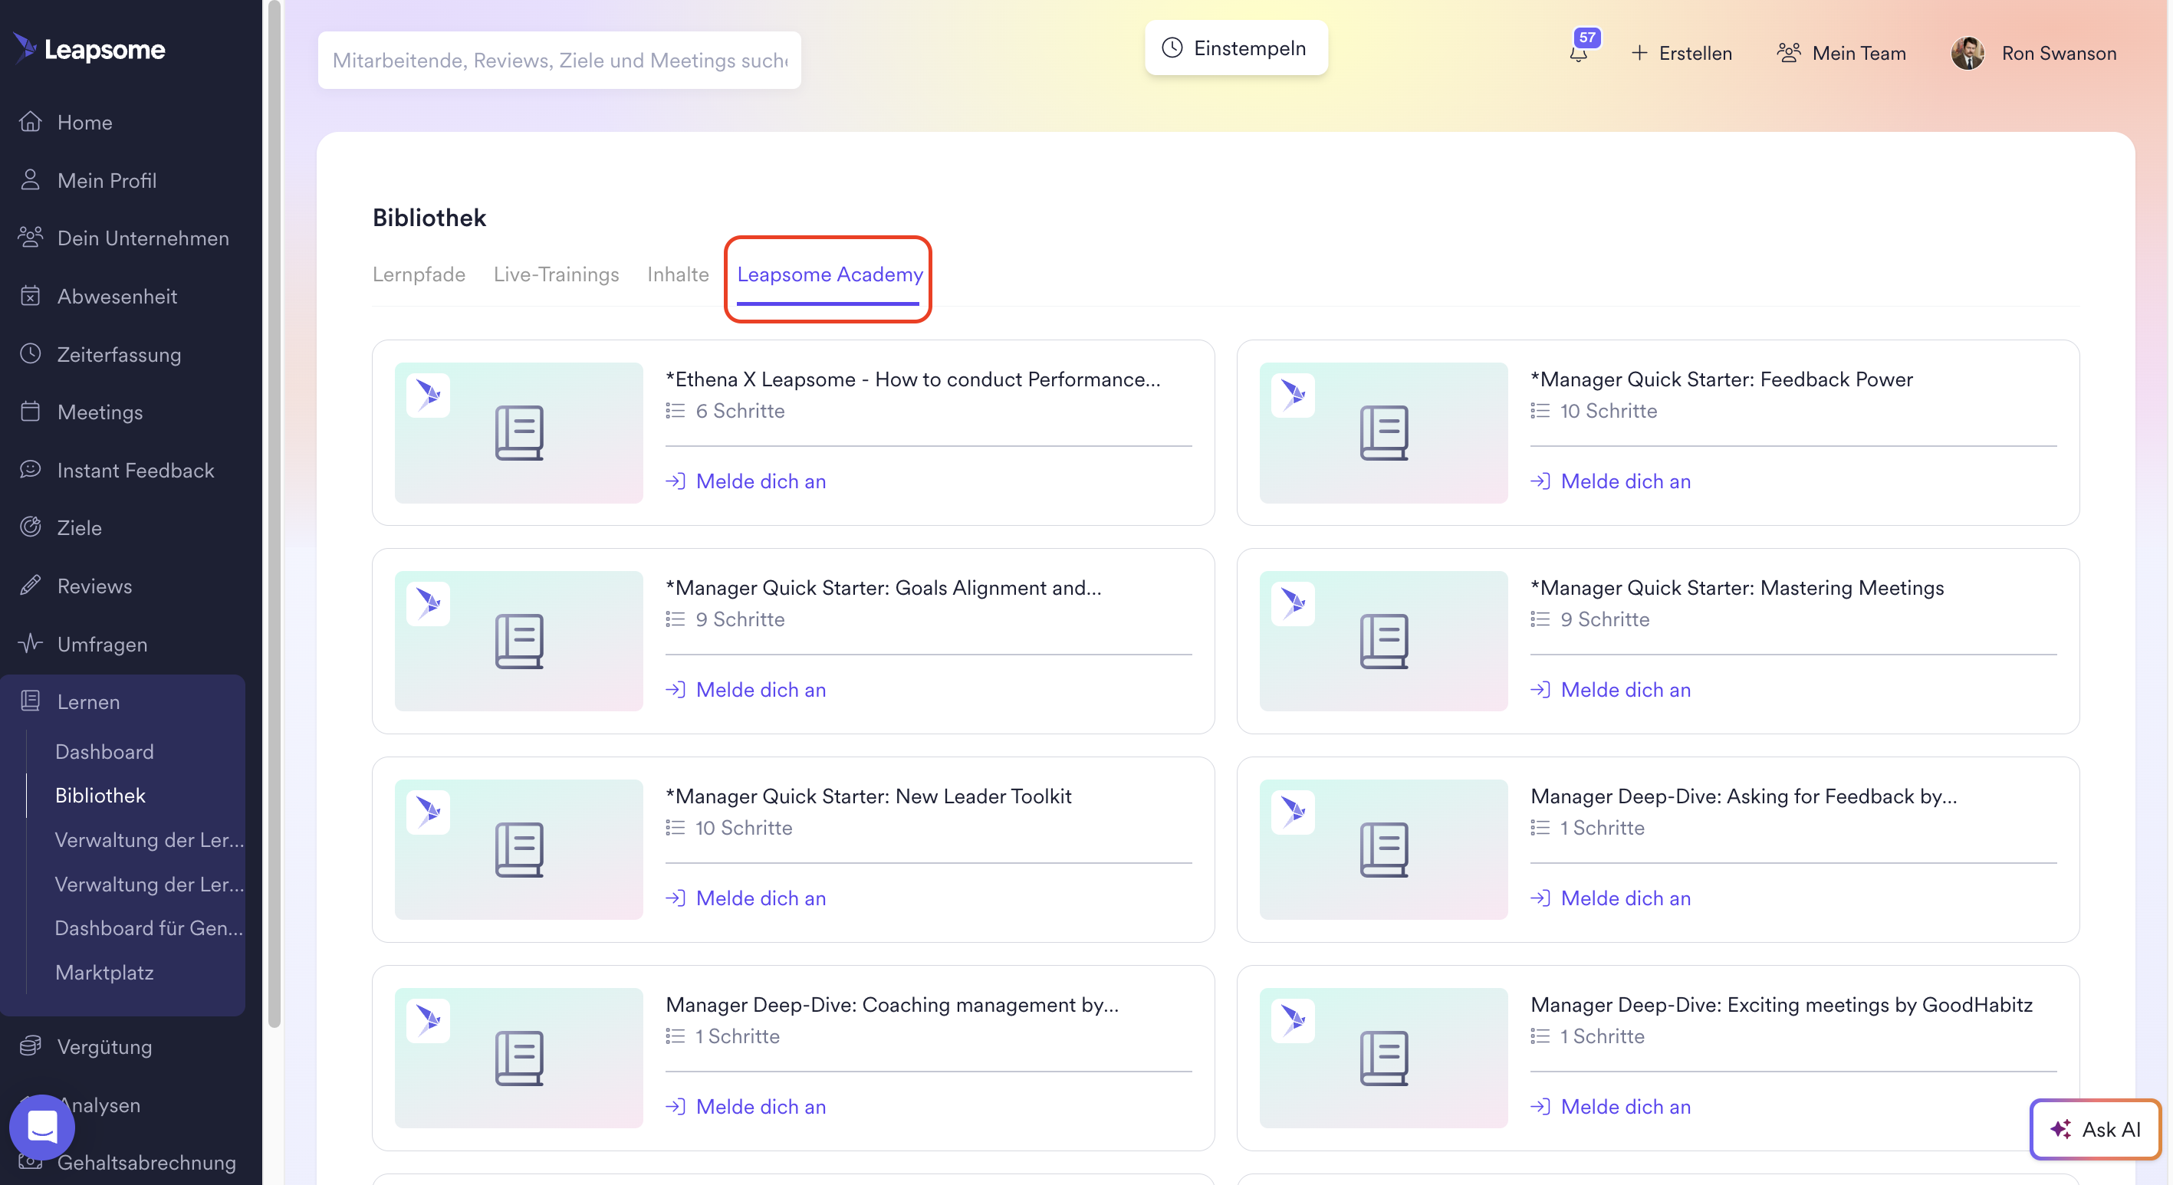This screenshot has width=2173, height=1185.
Task: Click Melde dich an for Ethena X Leapsome
Action: point(746,481)
